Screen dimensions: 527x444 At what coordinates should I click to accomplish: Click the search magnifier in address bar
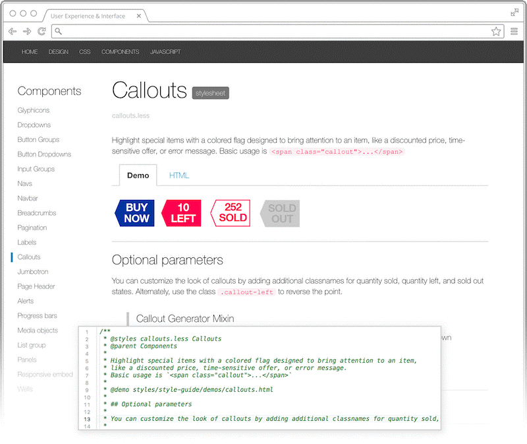[59, 31]
